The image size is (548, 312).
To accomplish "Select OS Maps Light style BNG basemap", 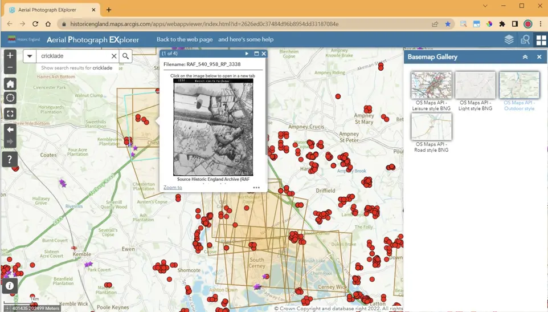I will [x=475, y=91].
